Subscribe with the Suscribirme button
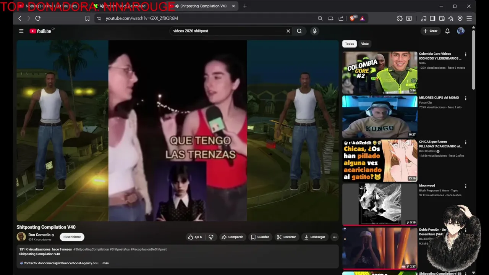 point(72,237)
